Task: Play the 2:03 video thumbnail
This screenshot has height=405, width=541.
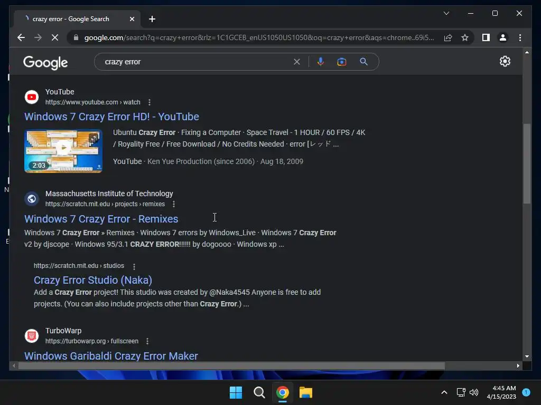Action: [x=63, y=151]
